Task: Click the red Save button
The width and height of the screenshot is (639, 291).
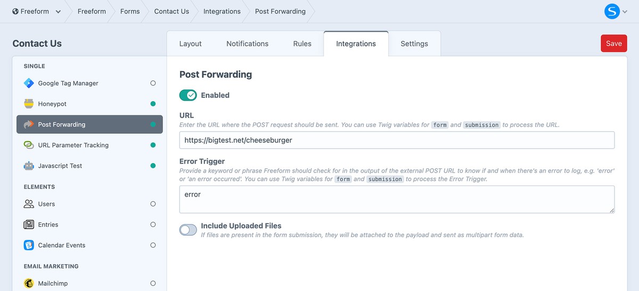Action: click(x=614, y=44)
